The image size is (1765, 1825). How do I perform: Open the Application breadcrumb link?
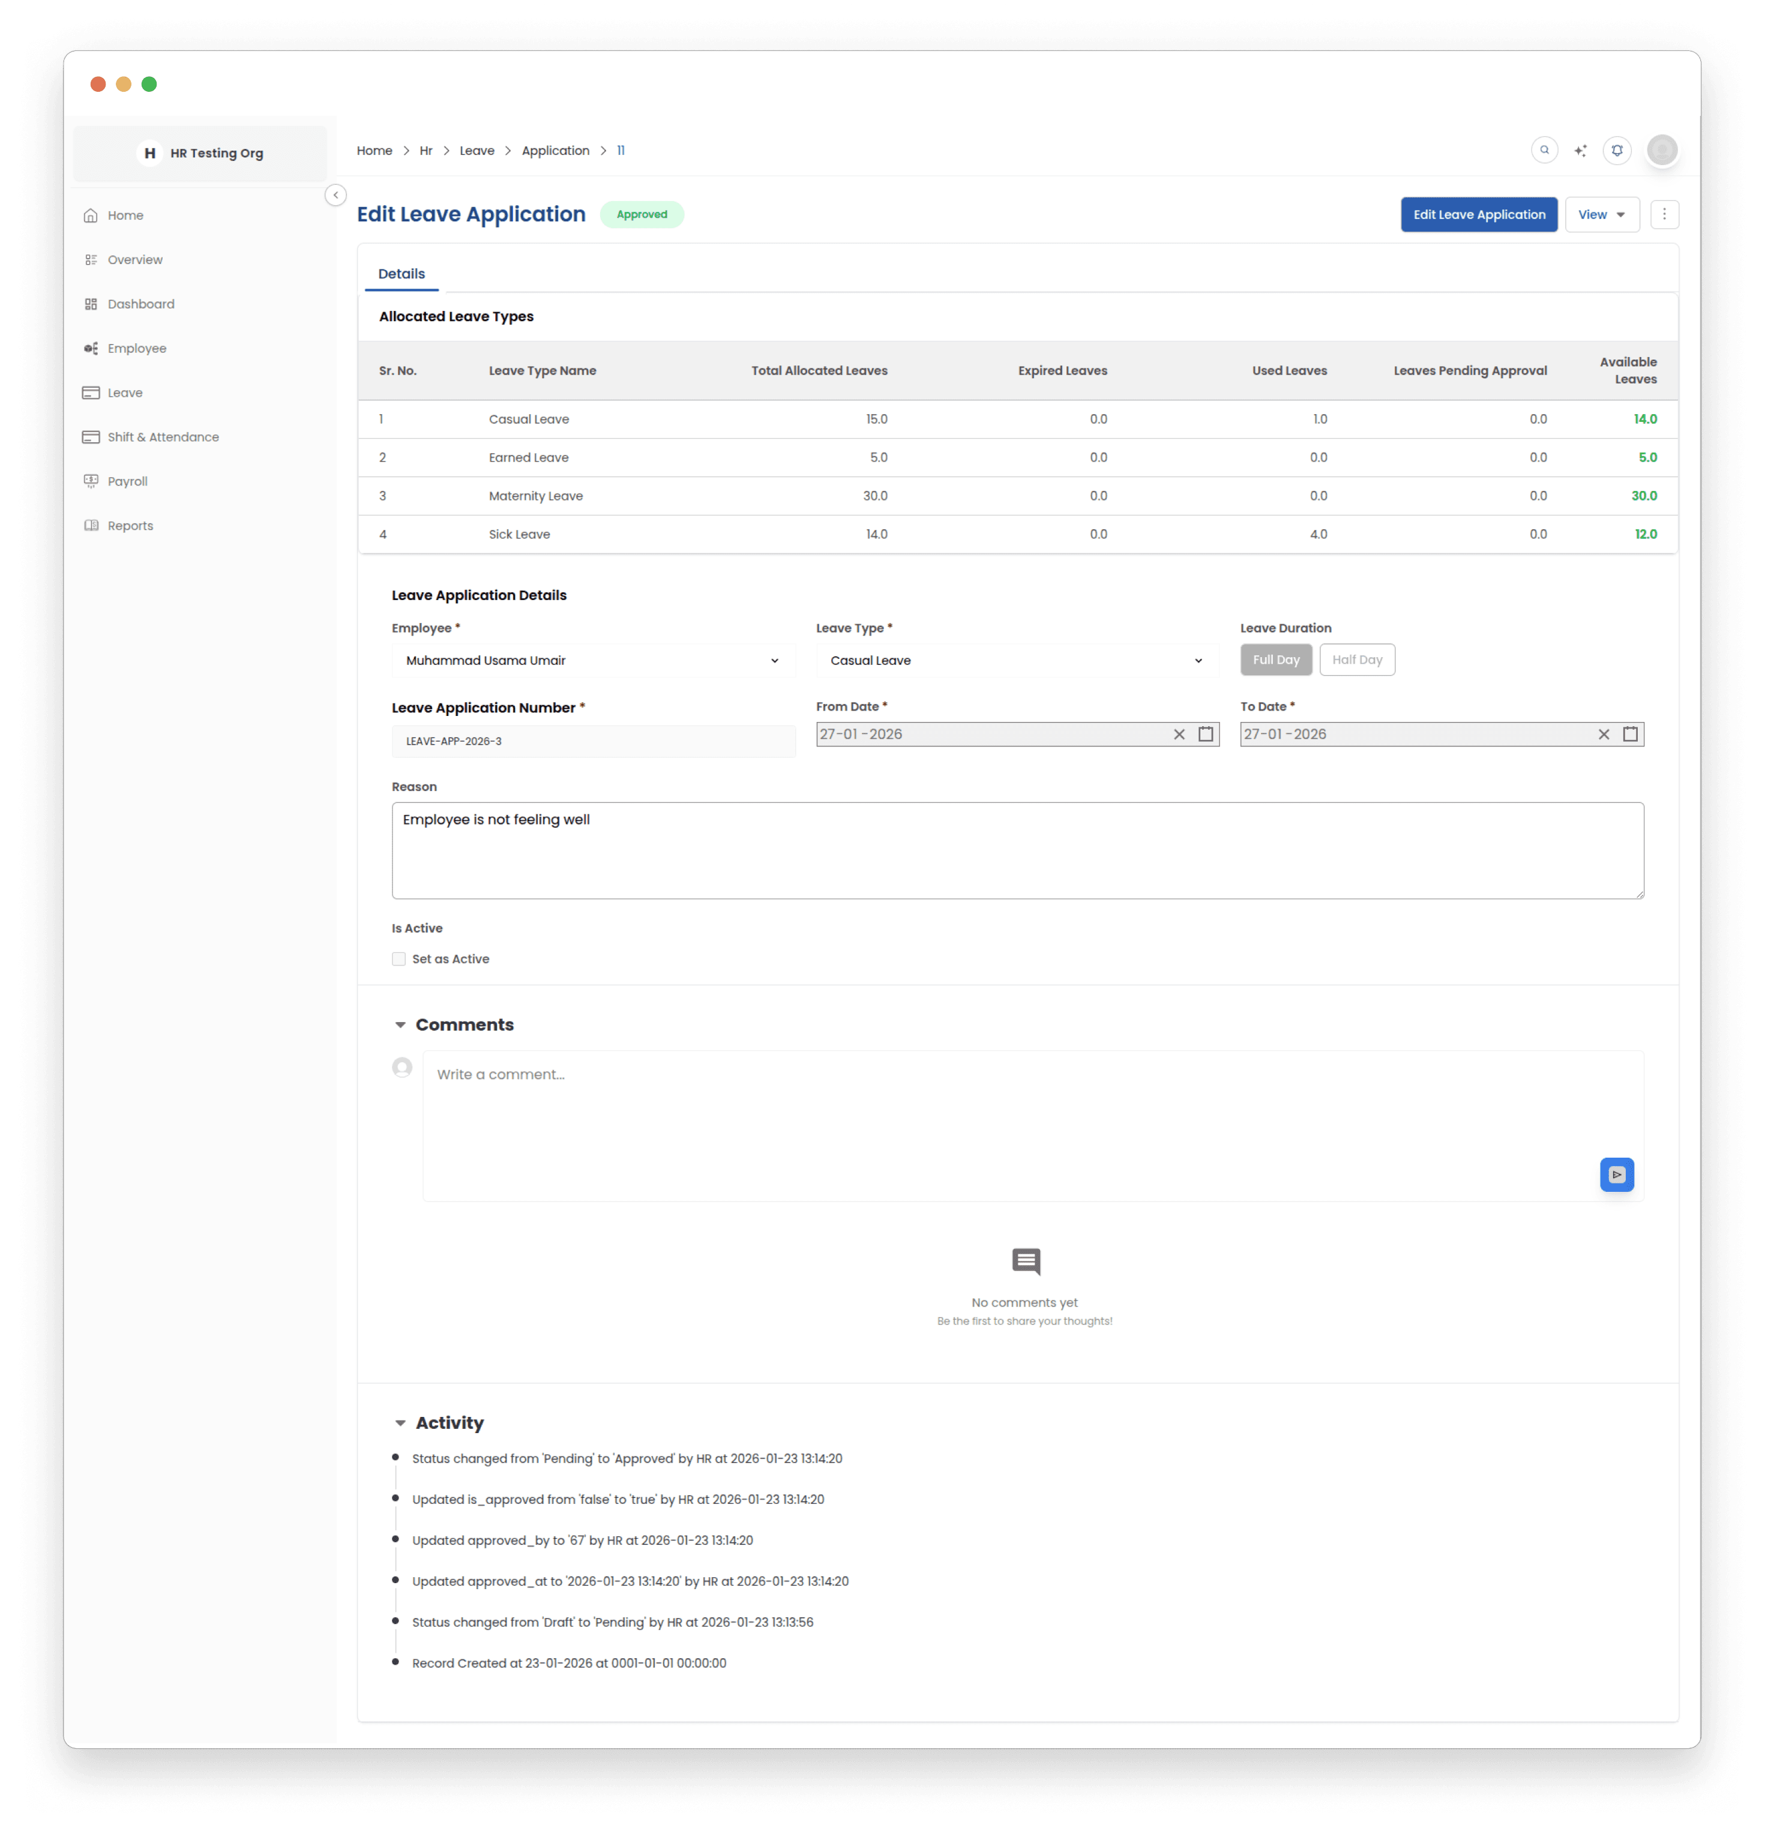pos(556,150)
